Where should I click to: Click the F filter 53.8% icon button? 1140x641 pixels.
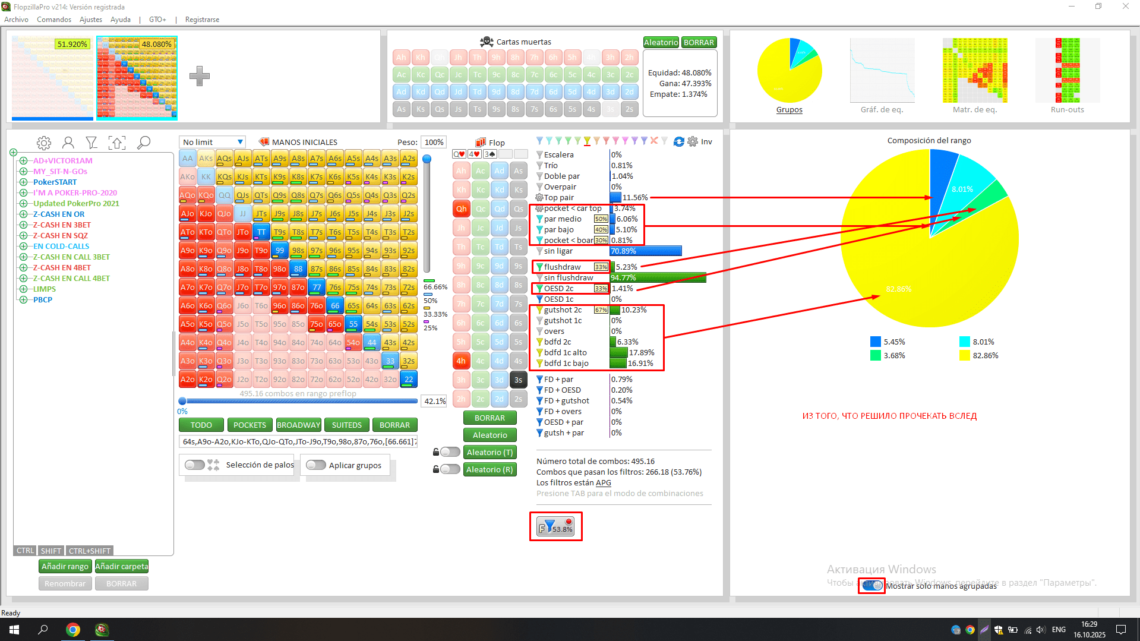point(555,527)
